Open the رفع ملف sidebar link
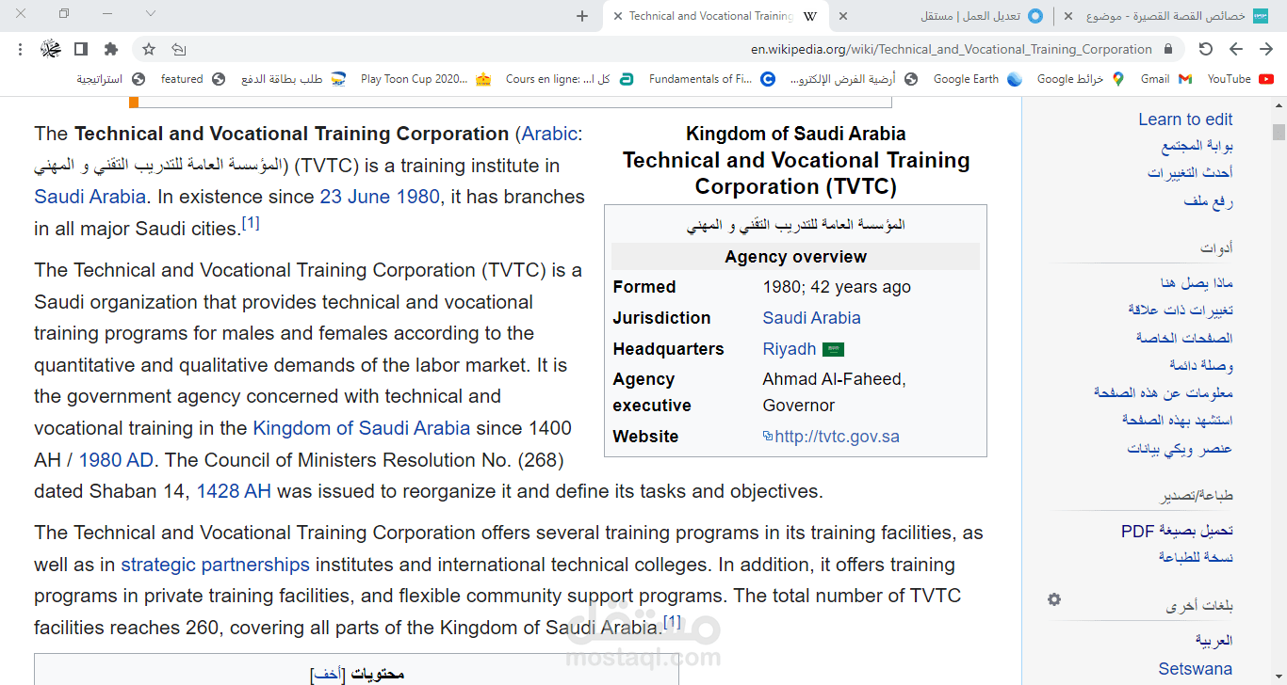This screenshot has height=685, width=1287. pos(1209,200)
